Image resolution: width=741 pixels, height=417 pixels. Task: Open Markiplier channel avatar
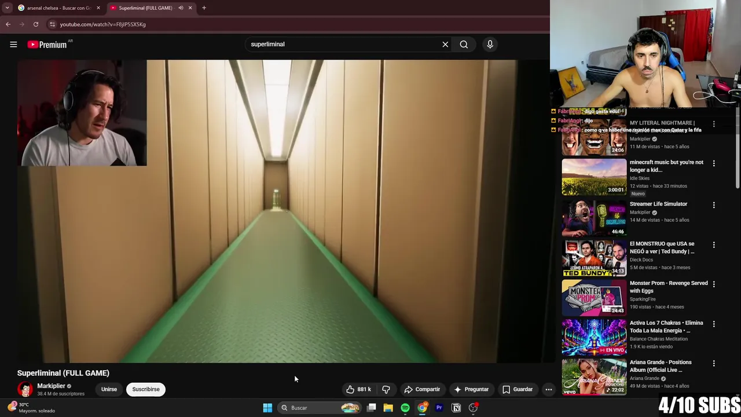(x=25, y=389)
